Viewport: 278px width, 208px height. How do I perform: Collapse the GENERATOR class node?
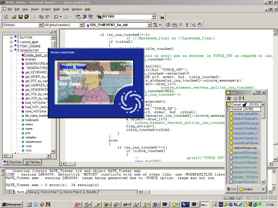[x=11, y=51]
